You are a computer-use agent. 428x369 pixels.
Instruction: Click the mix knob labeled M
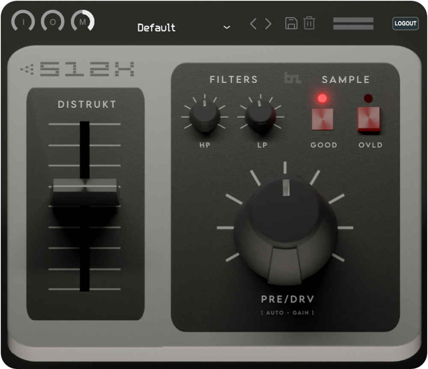point(83,21)
